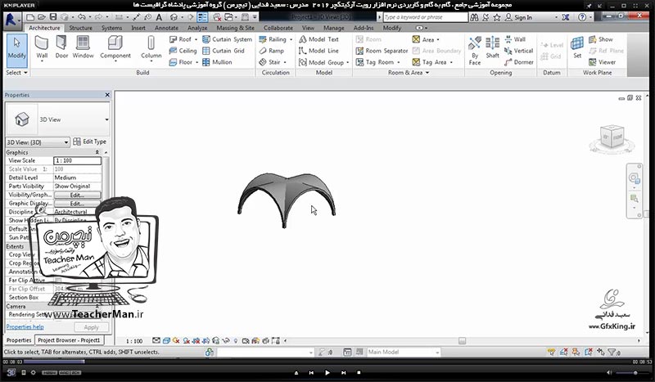Click the Curtain Grid tool
Viewport: 655px width, 382px height.
(x=224, y=51)
